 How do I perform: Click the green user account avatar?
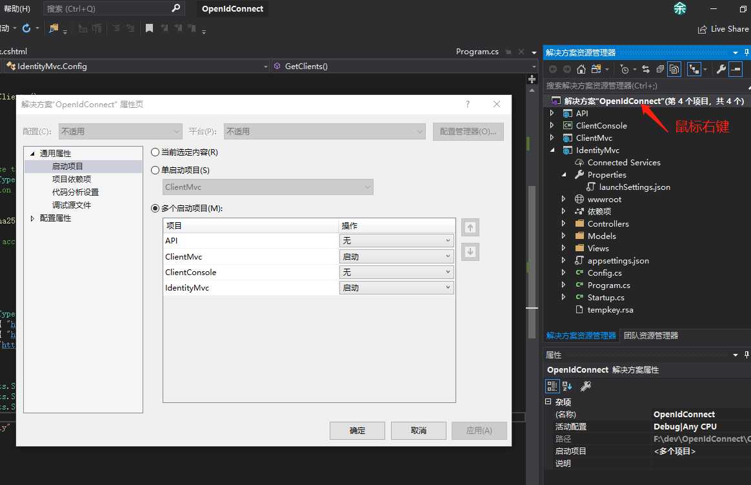pos(679,8)
